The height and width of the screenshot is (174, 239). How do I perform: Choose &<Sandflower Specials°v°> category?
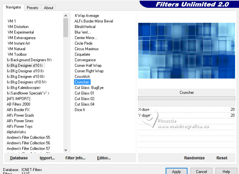point(28,93)
